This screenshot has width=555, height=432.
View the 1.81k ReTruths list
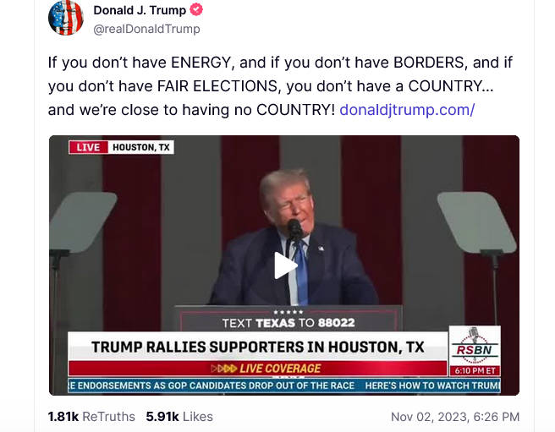[x=91, y=417]
